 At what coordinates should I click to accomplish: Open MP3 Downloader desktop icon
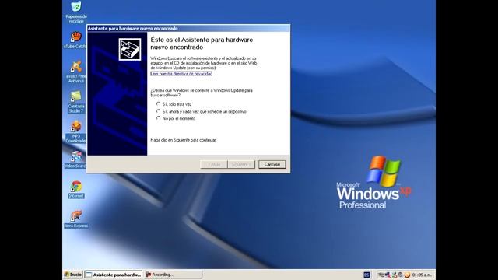point(76,131)
